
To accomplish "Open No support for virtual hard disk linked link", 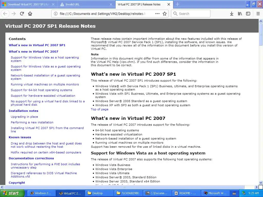I will point(48,103).
